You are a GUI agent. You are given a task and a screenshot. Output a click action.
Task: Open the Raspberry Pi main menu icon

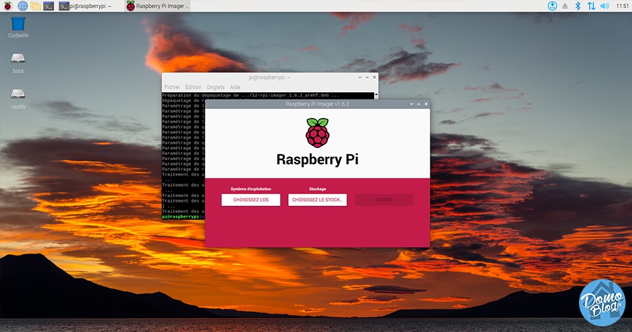click(7, 6)
